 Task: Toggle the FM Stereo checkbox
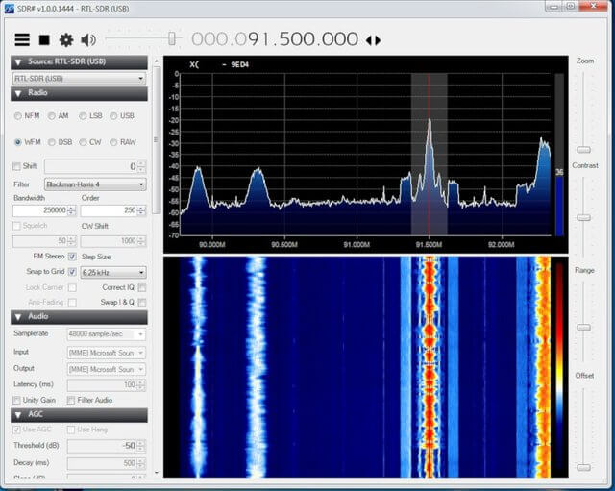(x=72, y=258)
